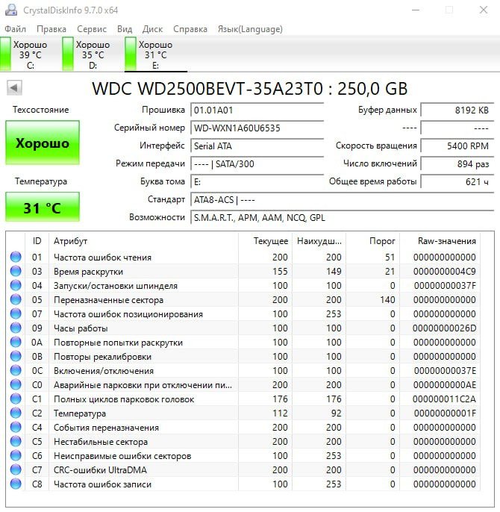The image size is (500, 512).
Task: Open the Сервис menu
Action: point(92,29)
